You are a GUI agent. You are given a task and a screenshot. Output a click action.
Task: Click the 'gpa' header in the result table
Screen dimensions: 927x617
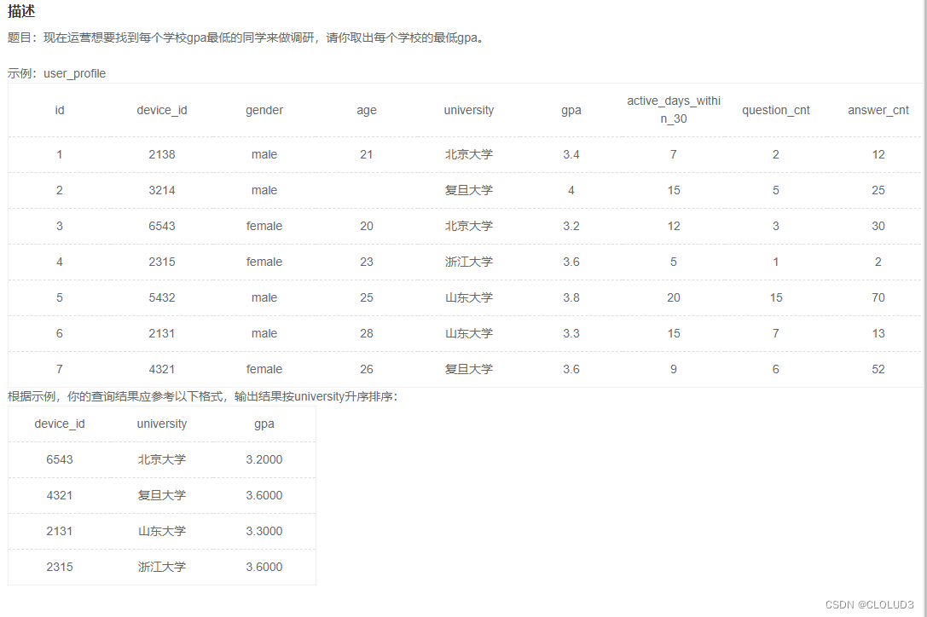pos(264,424)
